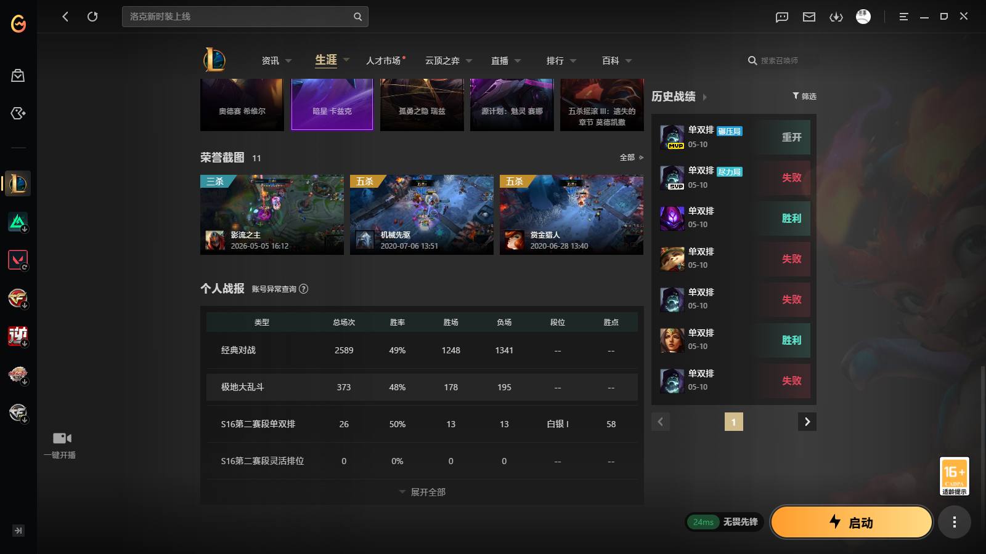
Task: Select the CF HD bottom sidebar icon
Action: (x=18, y=412)
